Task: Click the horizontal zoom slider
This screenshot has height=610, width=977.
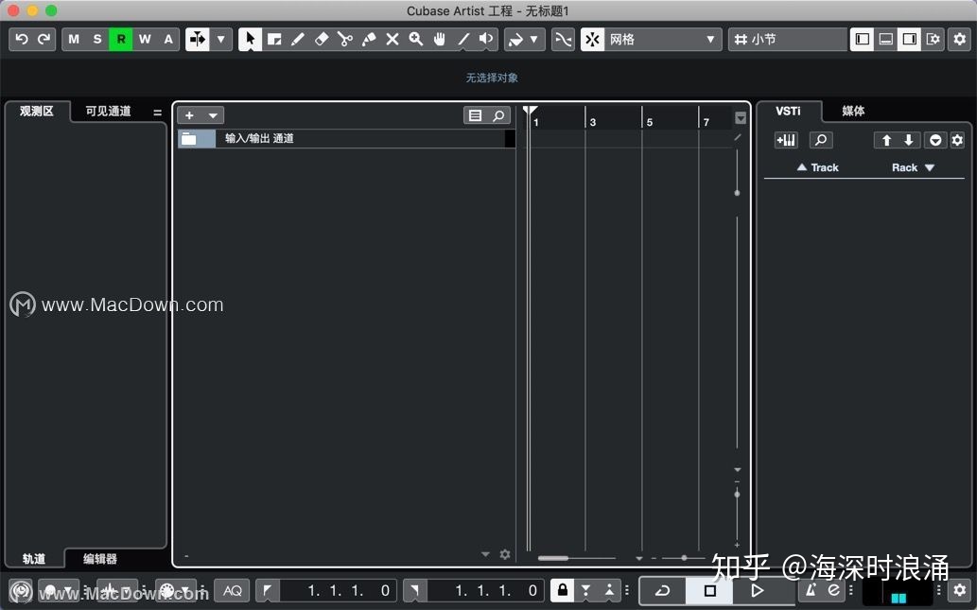Action: click(684, 558)
